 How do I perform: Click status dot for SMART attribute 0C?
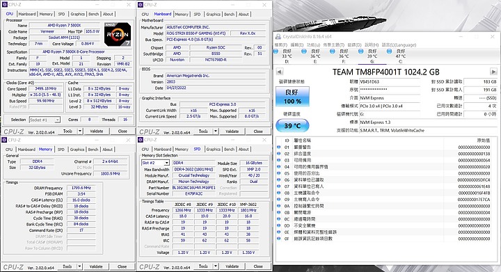(278, 219)
